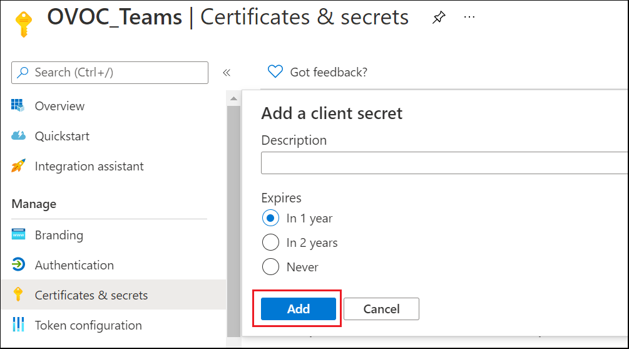Click the scrollbar up arrow
Image resolution: width=629 pixels, height=349 pixels.
233,99
